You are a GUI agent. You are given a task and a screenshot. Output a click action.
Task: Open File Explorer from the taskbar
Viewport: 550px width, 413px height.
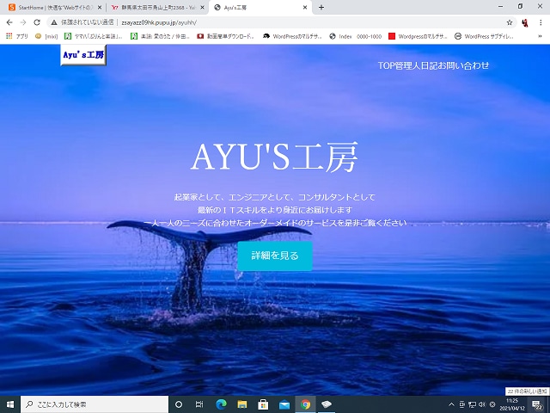pyautogui.click(x=242, y=404)
